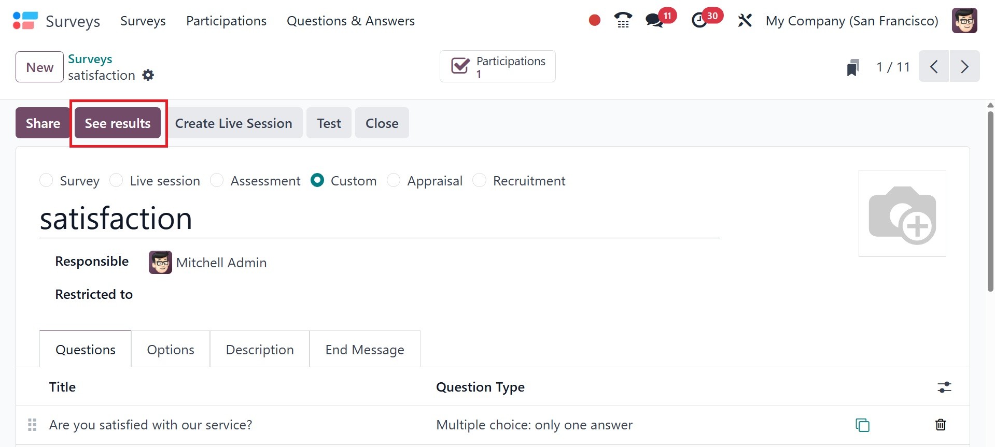
Task: Open the My Company (San Francisco) switcher
Action: (x=851, y=21)
